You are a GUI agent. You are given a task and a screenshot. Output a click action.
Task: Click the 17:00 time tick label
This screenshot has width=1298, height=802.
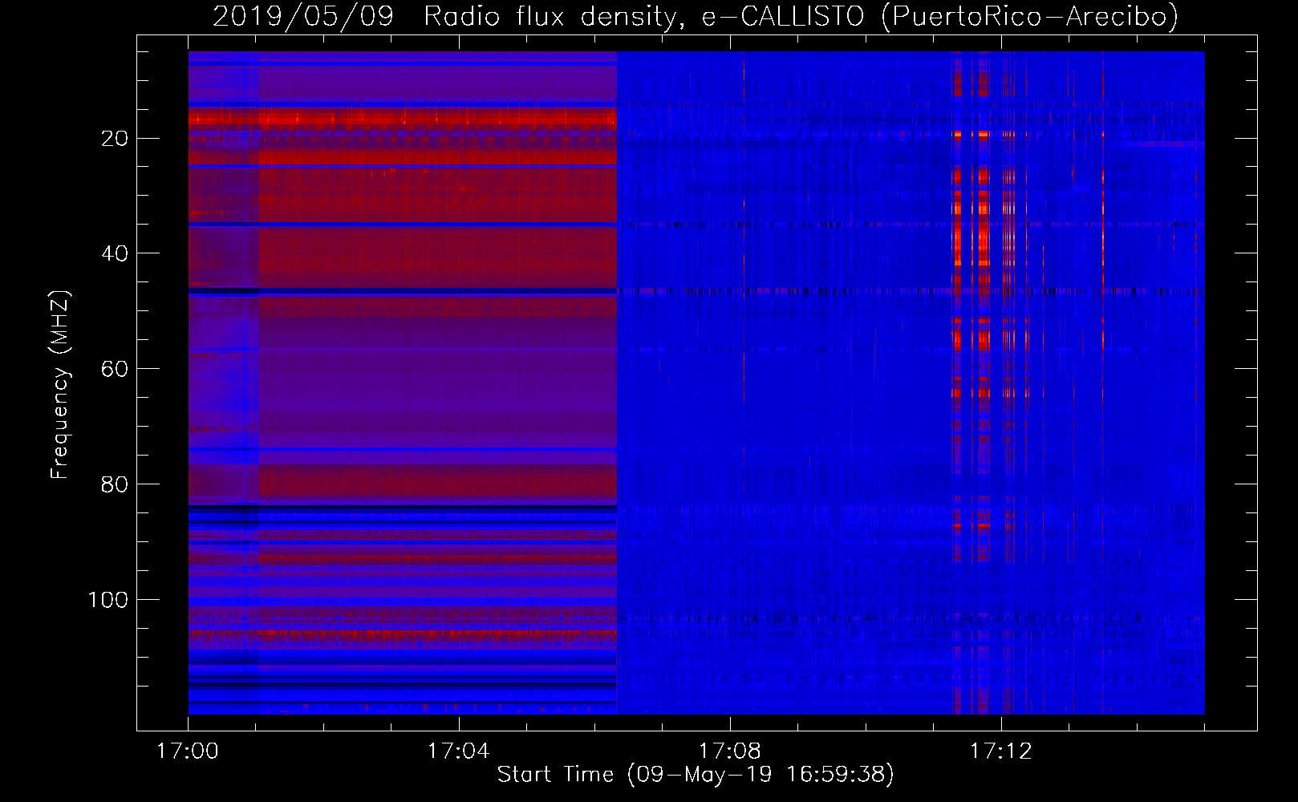tap(188, 751)
